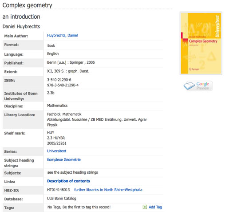This screenshot has width=233, height=212.
Task: Click the 'an introduction' subtitle
Action: pos(21,16)
